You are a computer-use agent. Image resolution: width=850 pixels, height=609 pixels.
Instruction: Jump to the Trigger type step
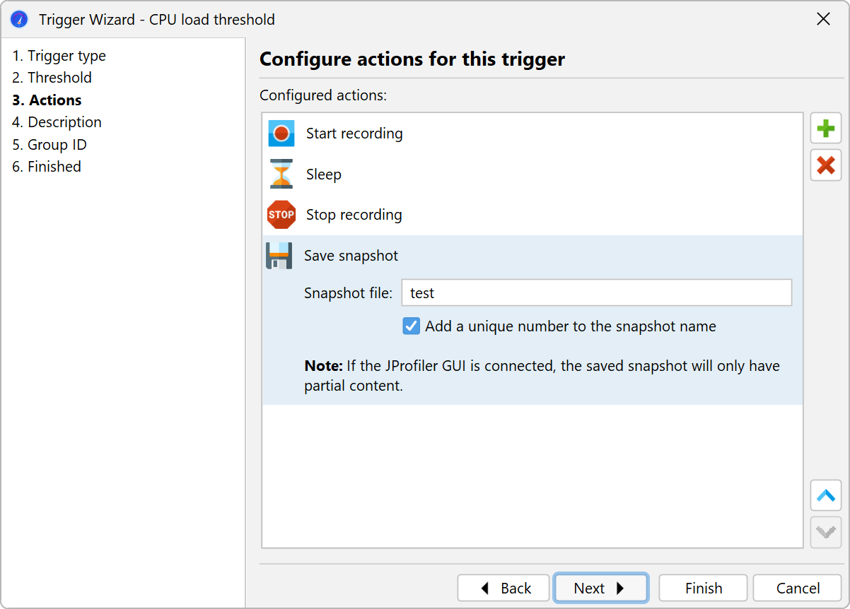pos(59,56)
